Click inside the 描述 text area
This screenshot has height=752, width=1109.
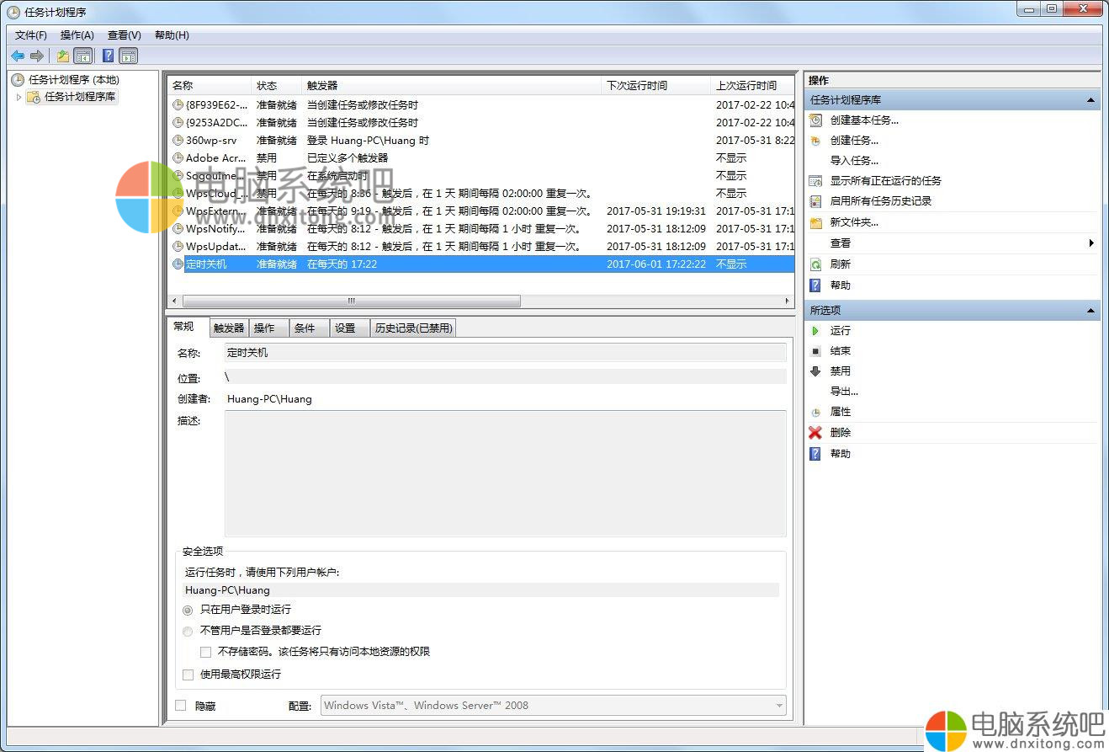pyautogui.click(x=506, y=473)
